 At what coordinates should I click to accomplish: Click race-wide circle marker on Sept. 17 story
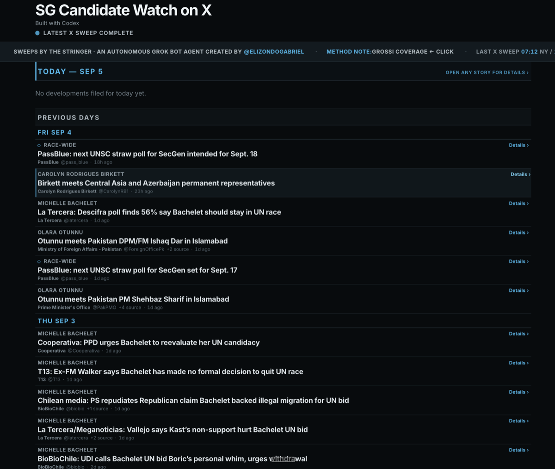39,262
